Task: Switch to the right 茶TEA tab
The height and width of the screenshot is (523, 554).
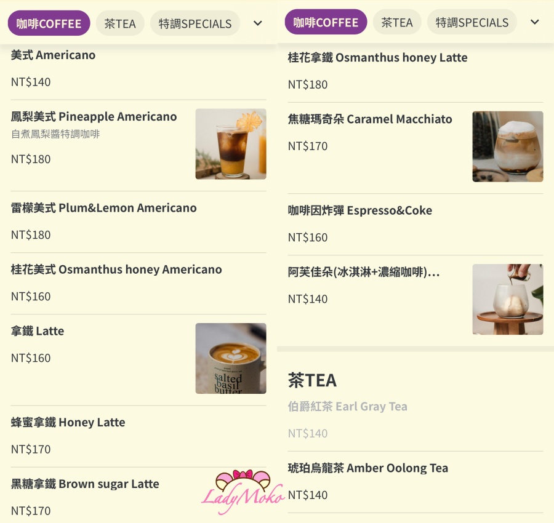Action: [397, 22]
